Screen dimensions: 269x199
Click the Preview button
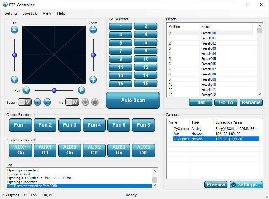216,185
